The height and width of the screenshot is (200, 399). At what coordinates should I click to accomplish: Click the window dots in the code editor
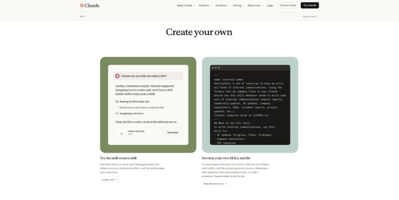coord(216,68)
